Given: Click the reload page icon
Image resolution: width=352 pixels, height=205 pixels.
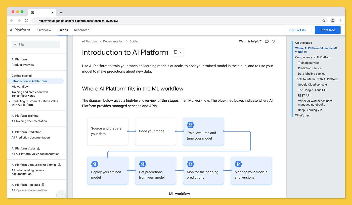Looking at the screenshot, I should [x=26, y=21].
